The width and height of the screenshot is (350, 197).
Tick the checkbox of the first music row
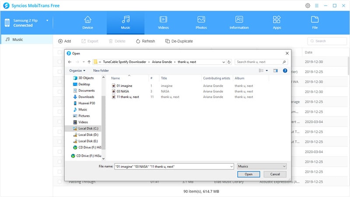[59, 62]
